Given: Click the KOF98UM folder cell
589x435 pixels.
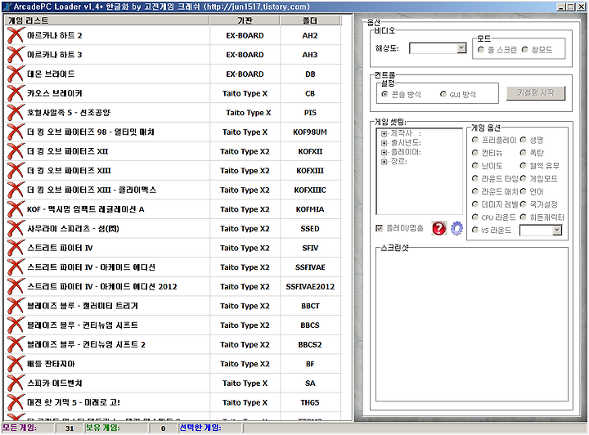Looking at the screenshot, I should point(310,132).
